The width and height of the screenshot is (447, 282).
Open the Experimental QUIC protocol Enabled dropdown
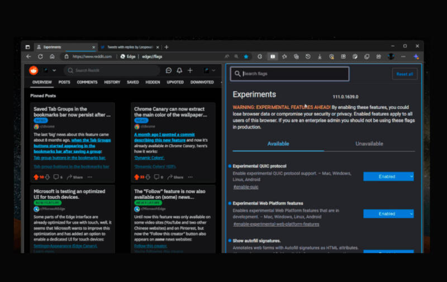[x=388, y=176]
